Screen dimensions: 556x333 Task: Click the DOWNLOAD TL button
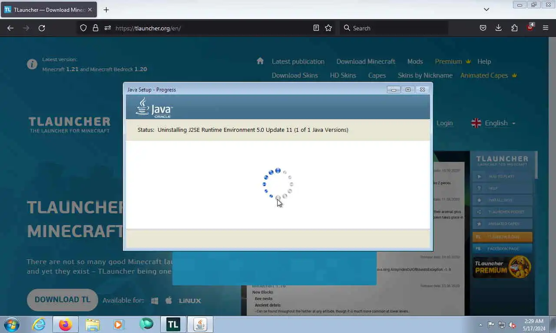[x=63, y=300]
